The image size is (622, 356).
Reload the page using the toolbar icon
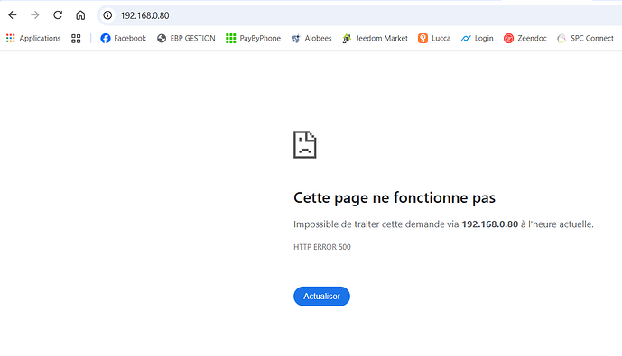58,15
